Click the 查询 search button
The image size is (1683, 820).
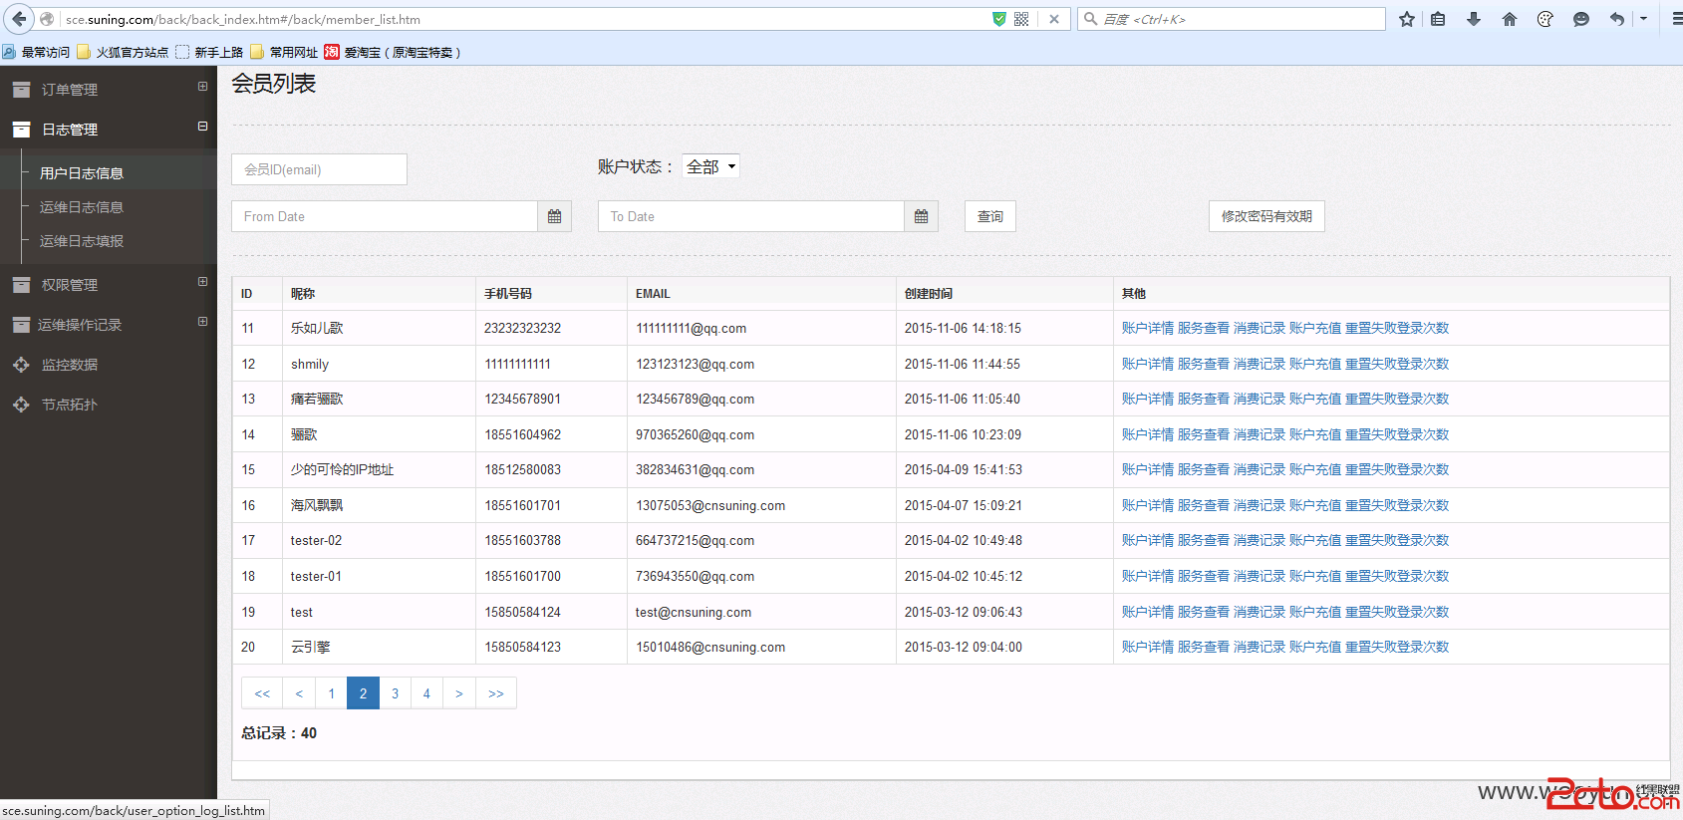click(x=990, y=216)
